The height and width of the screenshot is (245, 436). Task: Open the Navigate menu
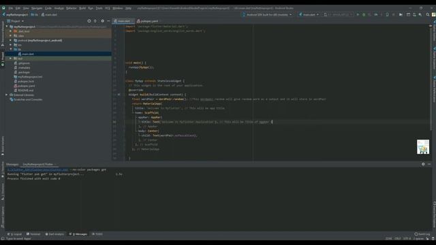[37, 8]
